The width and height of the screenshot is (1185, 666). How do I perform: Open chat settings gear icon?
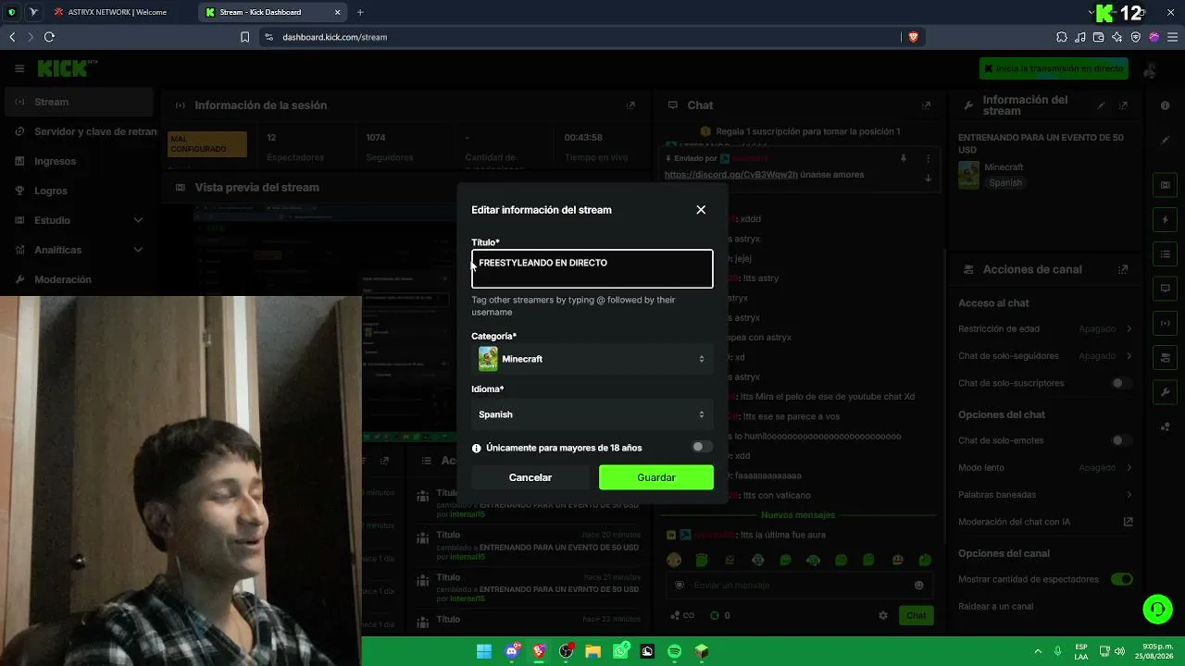pyautogui.click(x=883, y=615)
